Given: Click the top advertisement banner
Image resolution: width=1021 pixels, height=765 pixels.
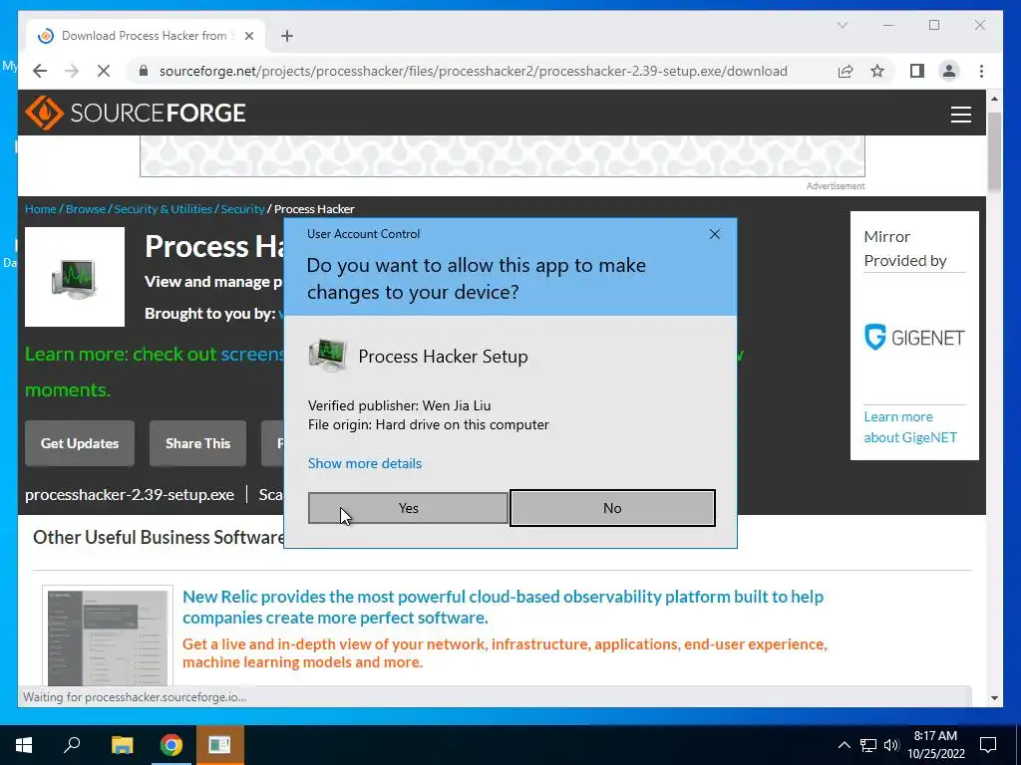Looking at the screenshot, I should pos(503,156).
